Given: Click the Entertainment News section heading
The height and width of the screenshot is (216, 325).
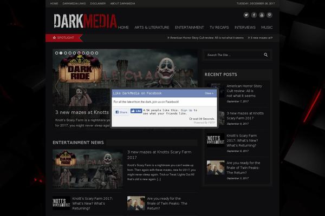Looking at the screenshot, I should (x=78, y=143).
